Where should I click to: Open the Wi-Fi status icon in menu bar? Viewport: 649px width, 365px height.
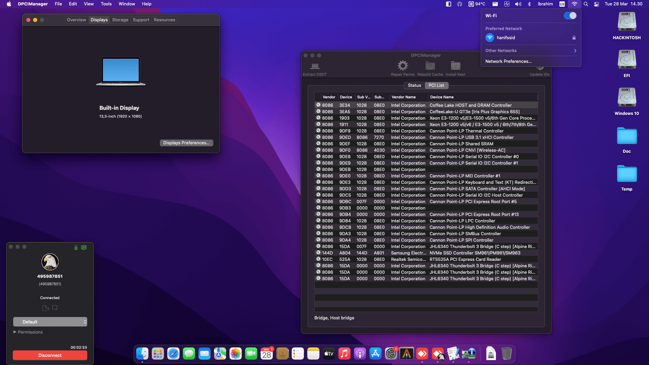[x=575, y=4]
